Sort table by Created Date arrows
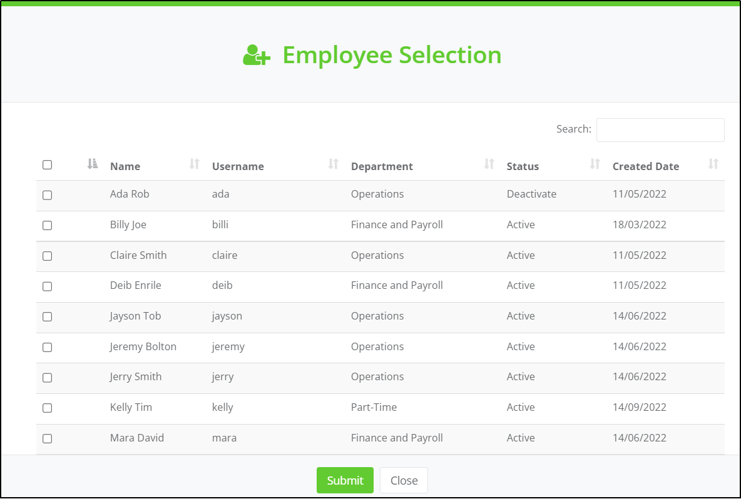The image size is (741, 499). (x=713, y=164)
